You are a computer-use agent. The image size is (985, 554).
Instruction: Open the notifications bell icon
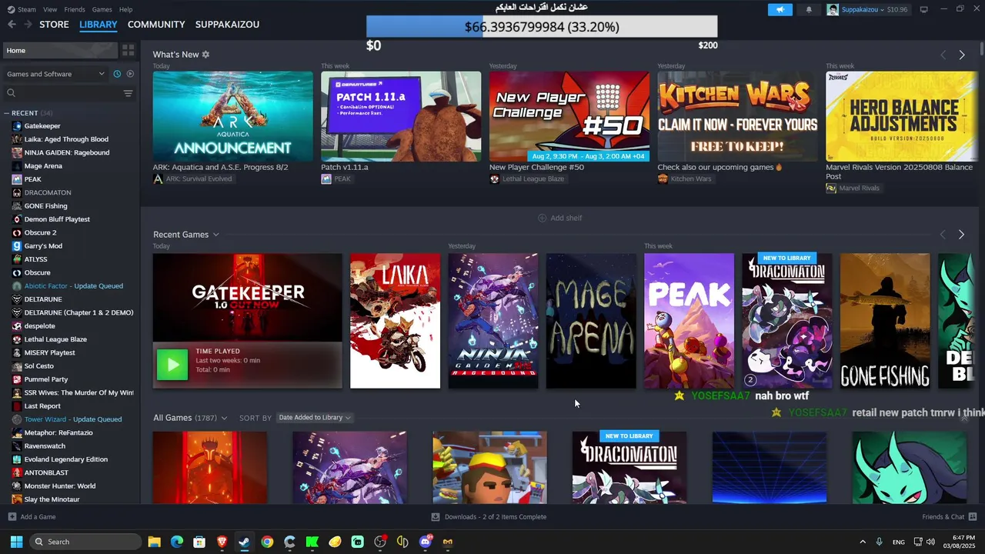click(x=809, y=10)
